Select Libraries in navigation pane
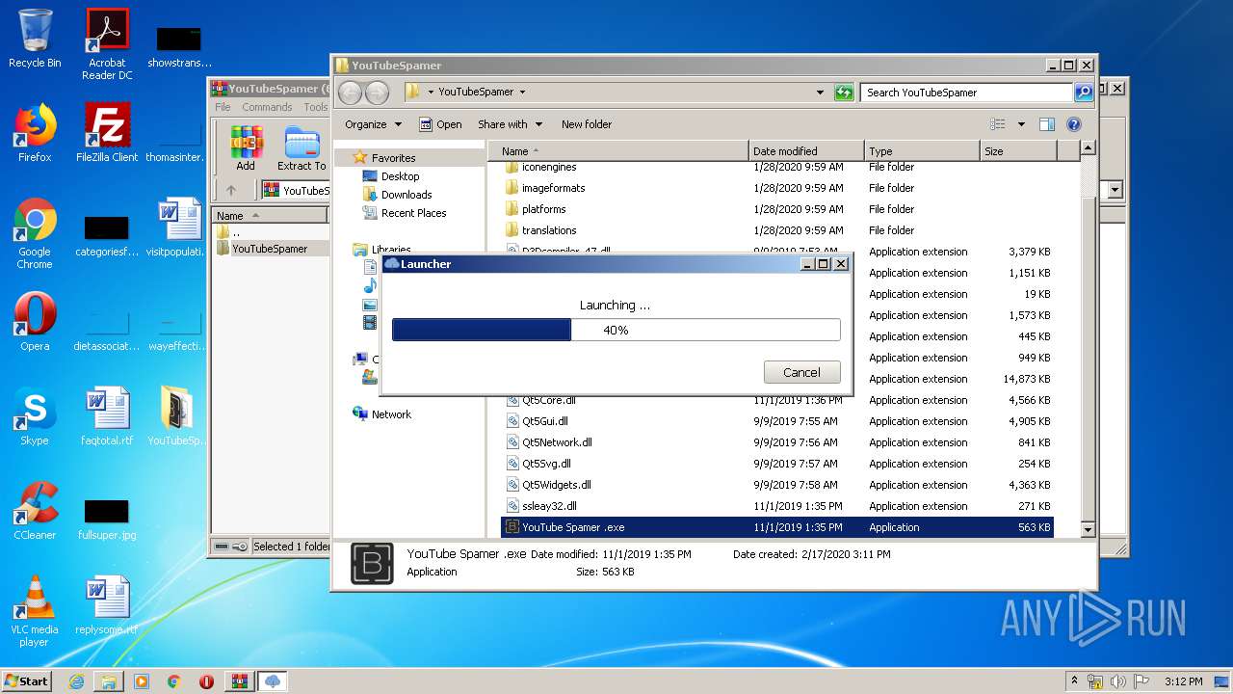Image resolution: width=1233 pixels, height=694 pixels. pos(391,250)
